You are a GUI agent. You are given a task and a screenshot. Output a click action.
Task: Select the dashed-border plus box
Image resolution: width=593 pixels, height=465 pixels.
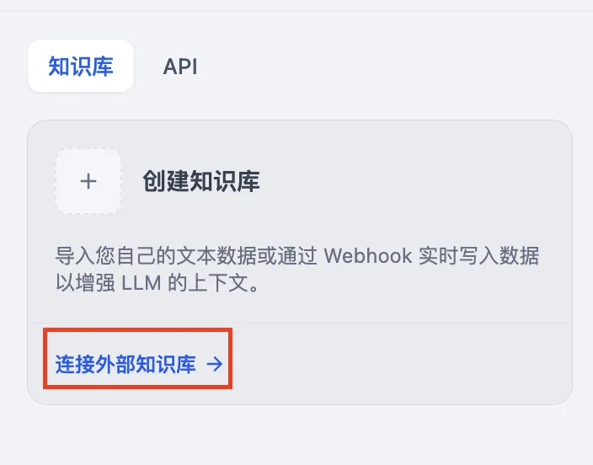click(88, 181)
